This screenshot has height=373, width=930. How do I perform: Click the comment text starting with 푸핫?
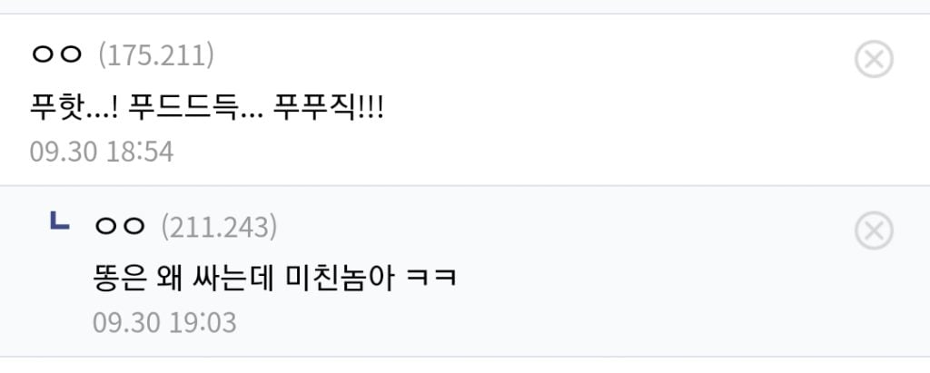point(207,109)
